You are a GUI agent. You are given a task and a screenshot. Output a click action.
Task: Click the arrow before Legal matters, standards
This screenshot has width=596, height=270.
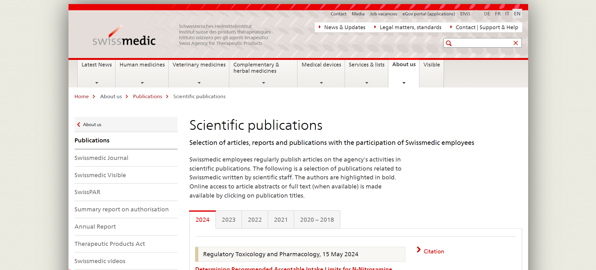pyautogui.click(x=375, y=27)
